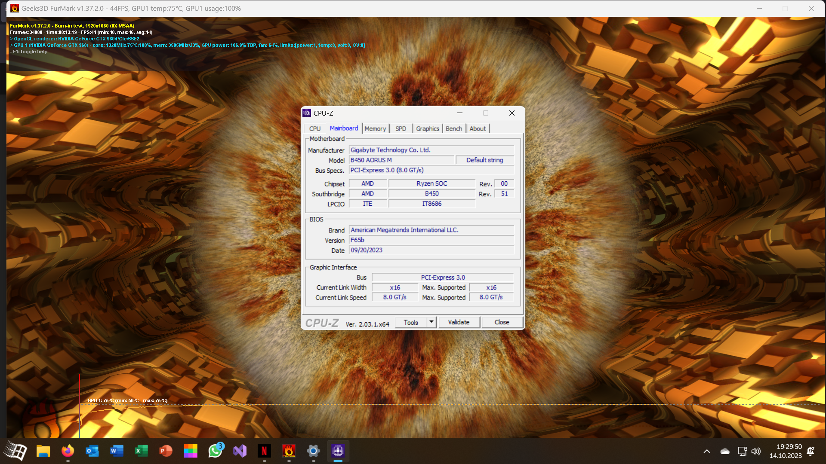Expand the Tools dropdown arrow
The width and height of the screenshot is (826, 464).
pos(431,322)
